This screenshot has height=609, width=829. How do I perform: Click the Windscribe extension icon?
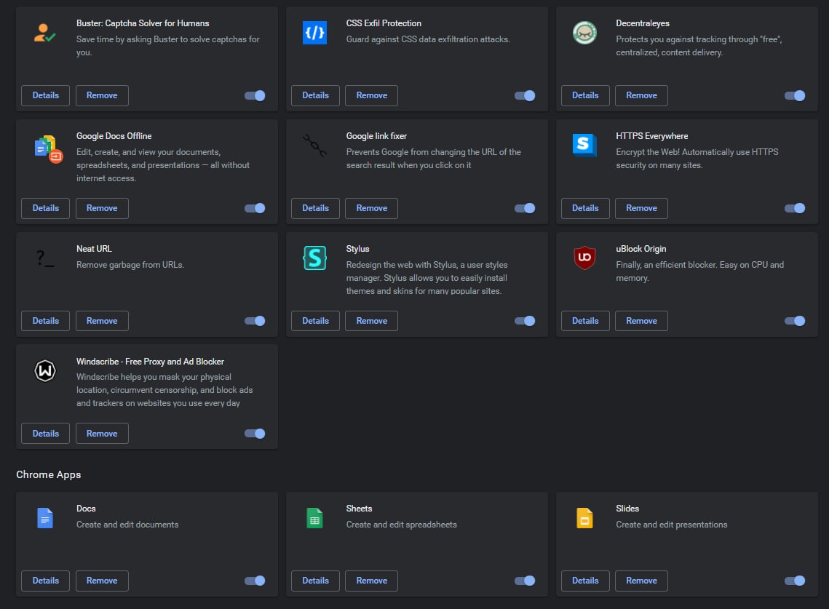click(45, 370)
